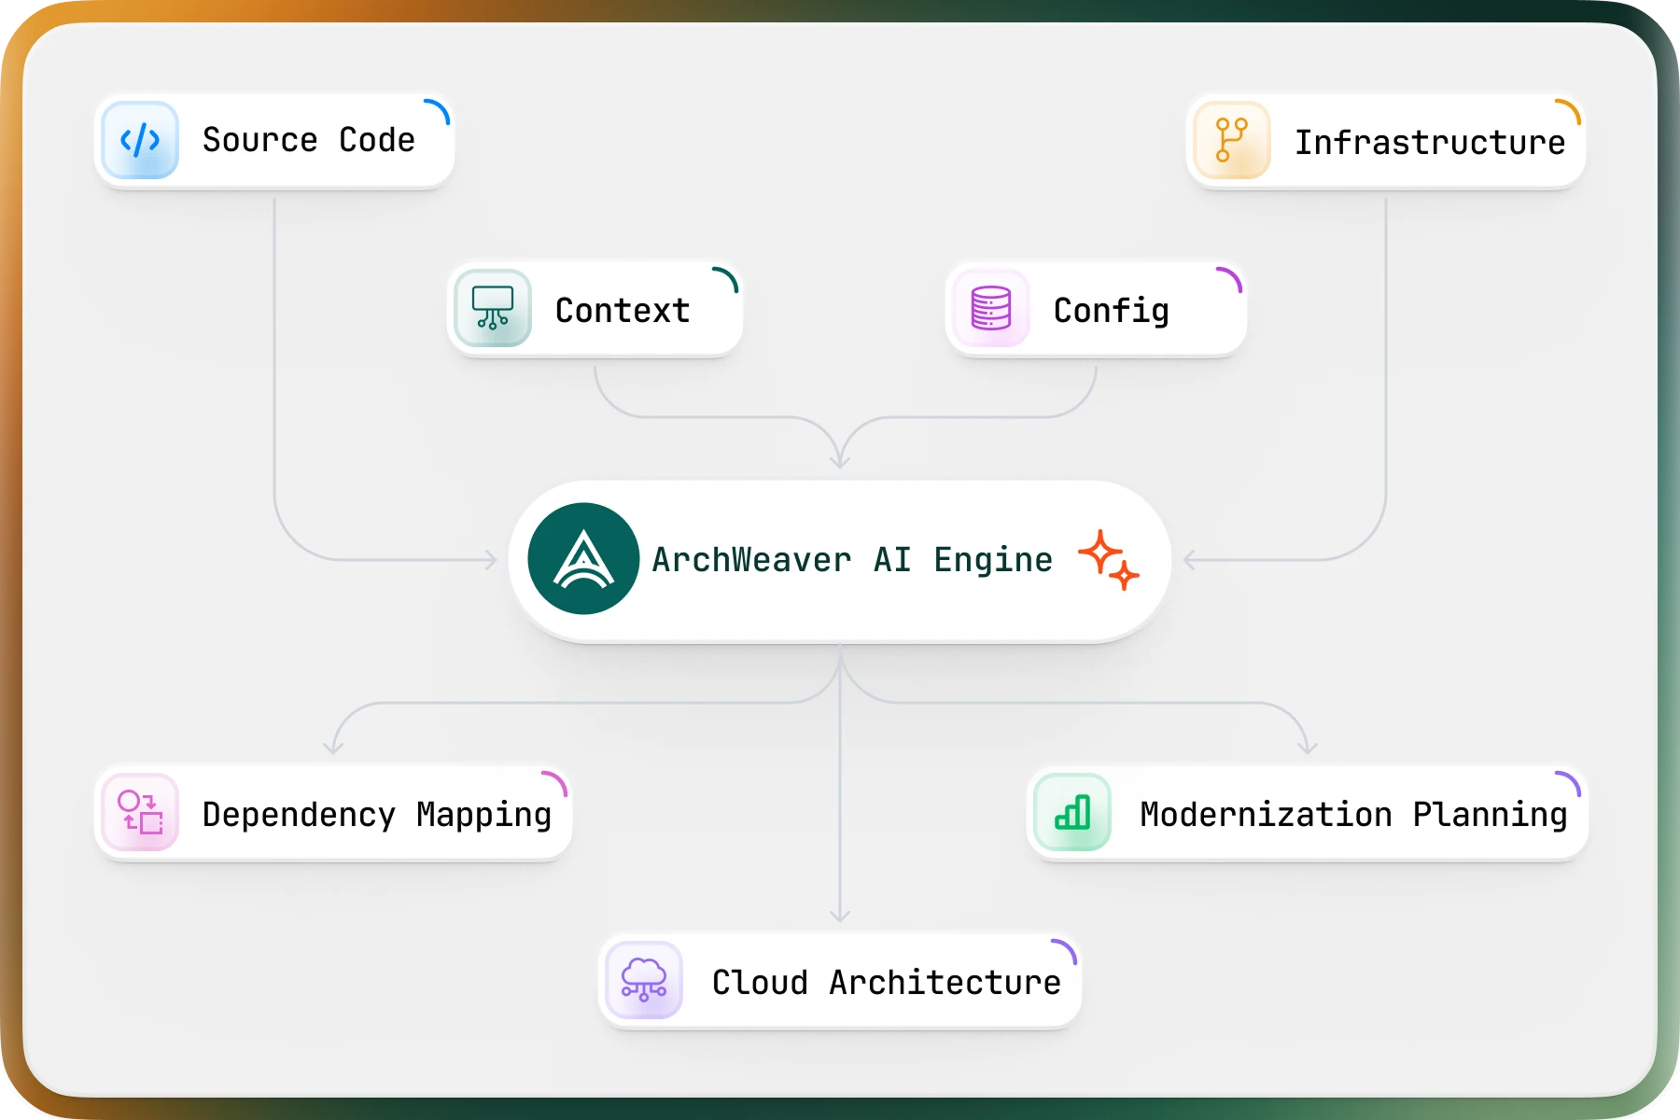This screenshot has width=1680, height=1120.
Task: Click the Infrastructure git branch icon
Action: (1232, 140)
